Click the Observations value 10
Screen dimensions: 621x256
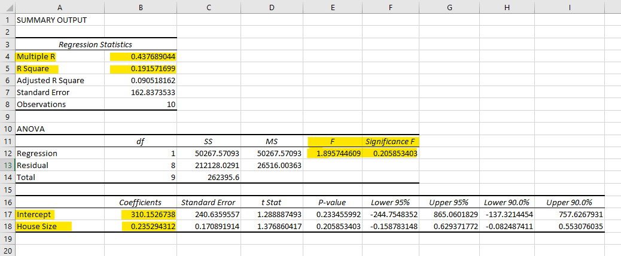pyautogui.click(x=144, y=105)
